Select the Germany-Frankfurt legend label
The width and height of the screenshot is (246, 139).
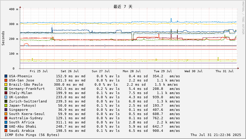click(27, 89)
